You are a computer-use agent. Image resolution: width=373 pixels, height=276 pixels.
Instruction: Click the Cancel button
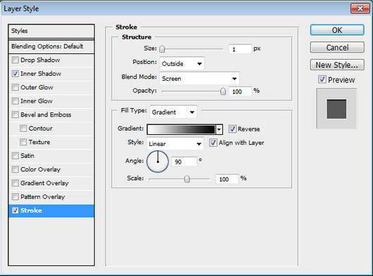click(337, 48)
